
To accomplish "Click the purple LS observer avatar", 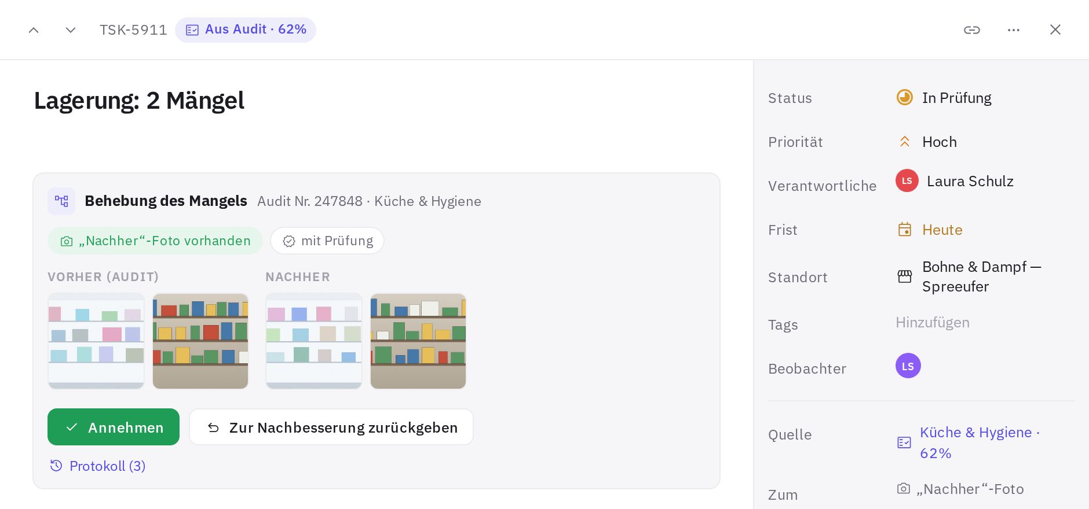I will coord(908,366).
